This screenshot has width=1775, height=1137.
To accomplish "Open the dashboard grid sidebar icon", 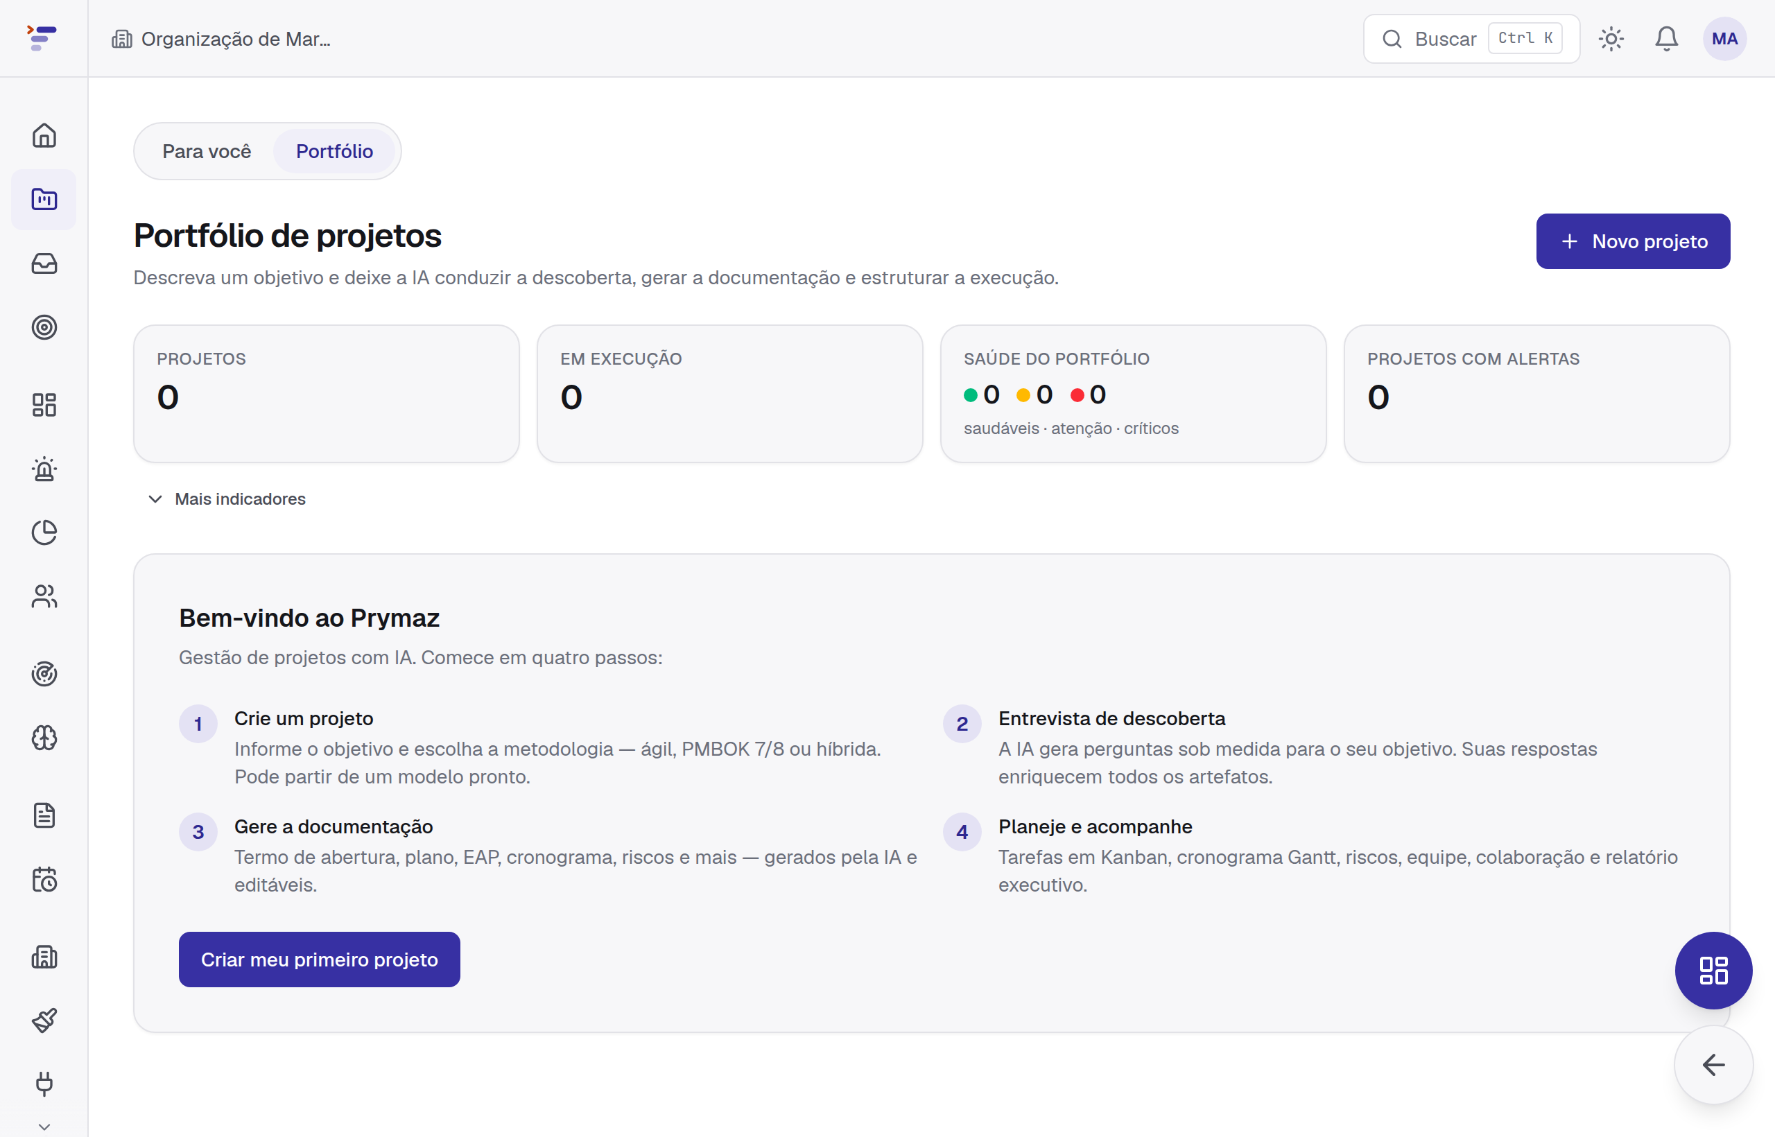I will tap(44, 405).
